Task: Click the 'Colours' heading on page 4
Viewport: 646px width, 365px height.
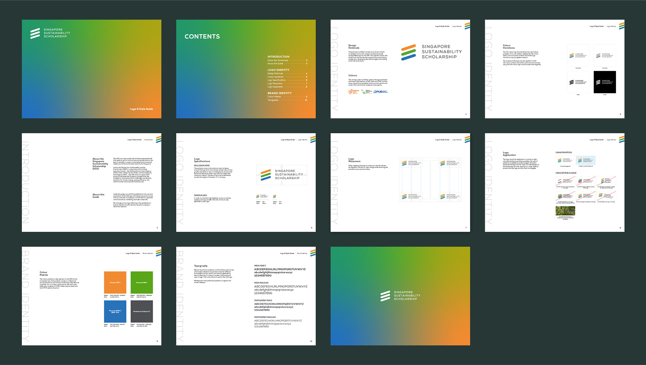Action: [353, 75]
